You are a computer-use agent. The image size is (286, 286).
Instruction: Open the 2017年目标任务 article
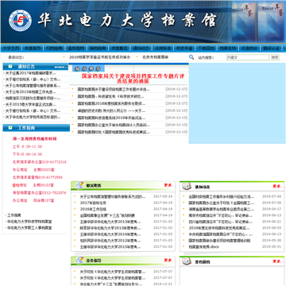[x=93, y=203]
